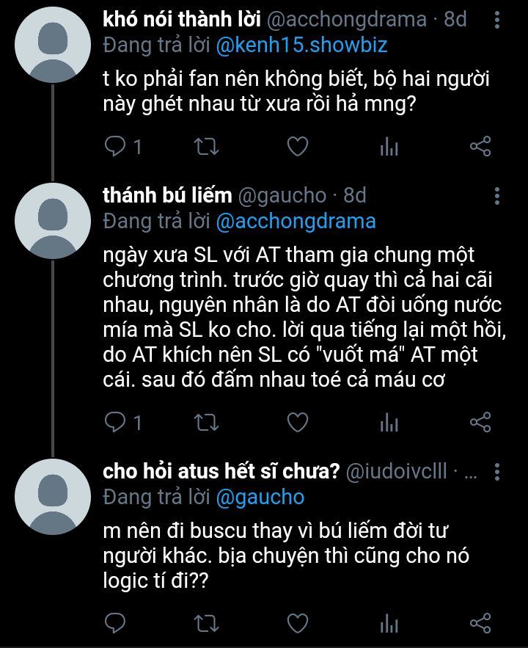Screen dimensions: 528x648
Task: Share the acchongdrama tweet
Action: (480, 147)
